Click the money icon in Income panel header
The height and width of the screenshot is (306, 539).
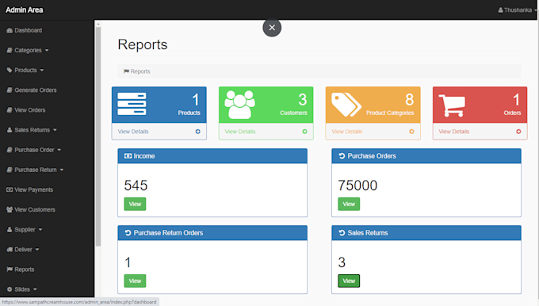[128, 156]
